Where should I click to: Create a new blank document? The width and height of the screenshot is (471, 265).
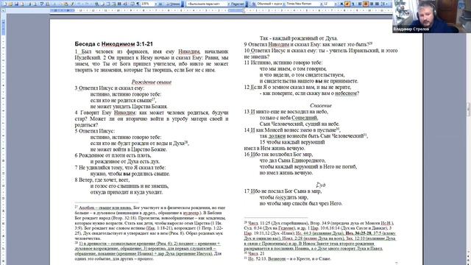pyautogui.click(x=4, y=4)
